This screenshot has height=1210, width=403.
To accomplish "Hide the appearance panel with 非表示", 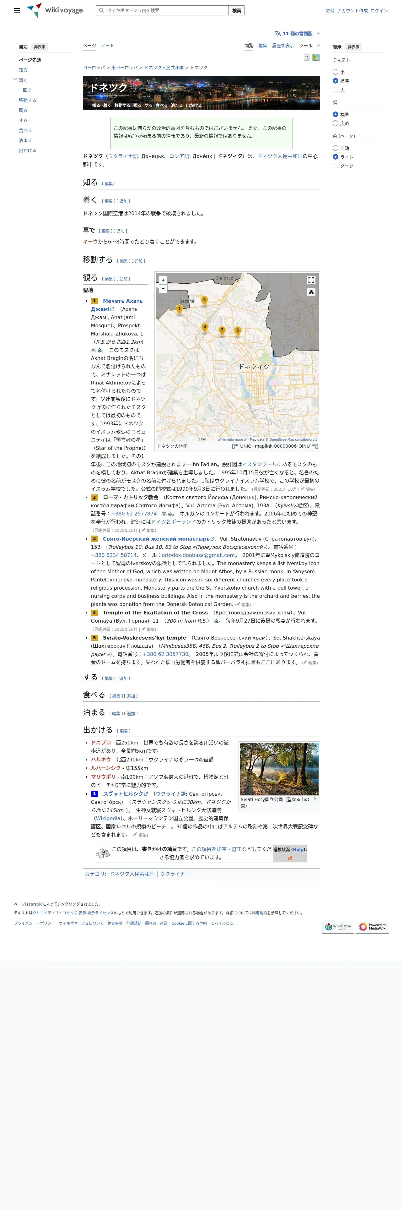I will [353, 47].
